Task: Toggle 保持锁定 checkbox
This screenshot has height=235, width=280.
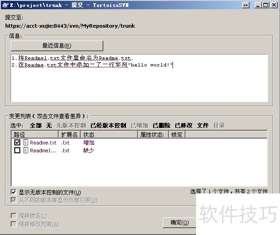Action: (13, 216)
